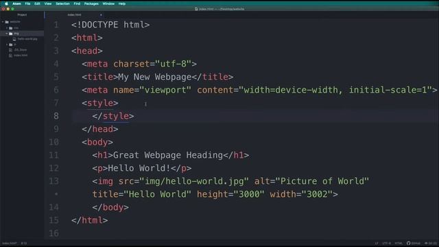Click the closing </style> tag
Screen dimensions: 439x247
[x=113, y=116]
